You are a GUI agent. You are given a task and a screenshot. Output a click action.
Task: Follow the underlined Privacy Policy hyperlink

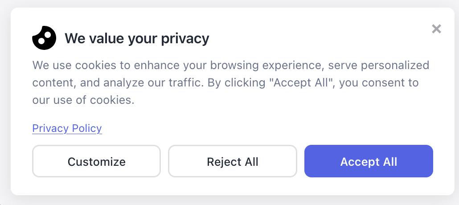tap(67, 128)
